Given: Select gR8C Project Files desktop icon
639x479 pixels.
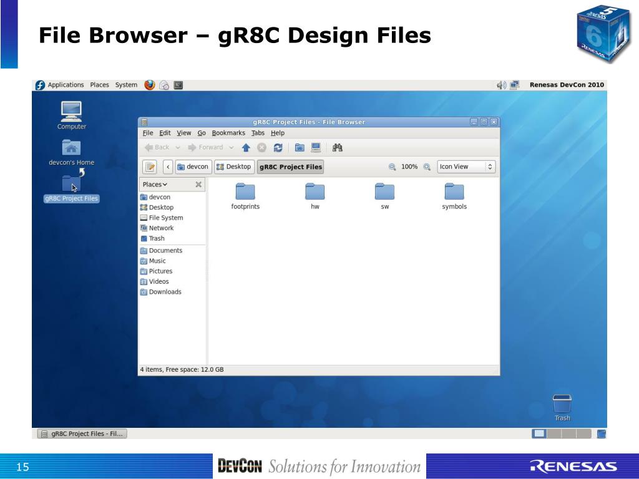Looking at the screenshot, I should [x=71, y=187].
